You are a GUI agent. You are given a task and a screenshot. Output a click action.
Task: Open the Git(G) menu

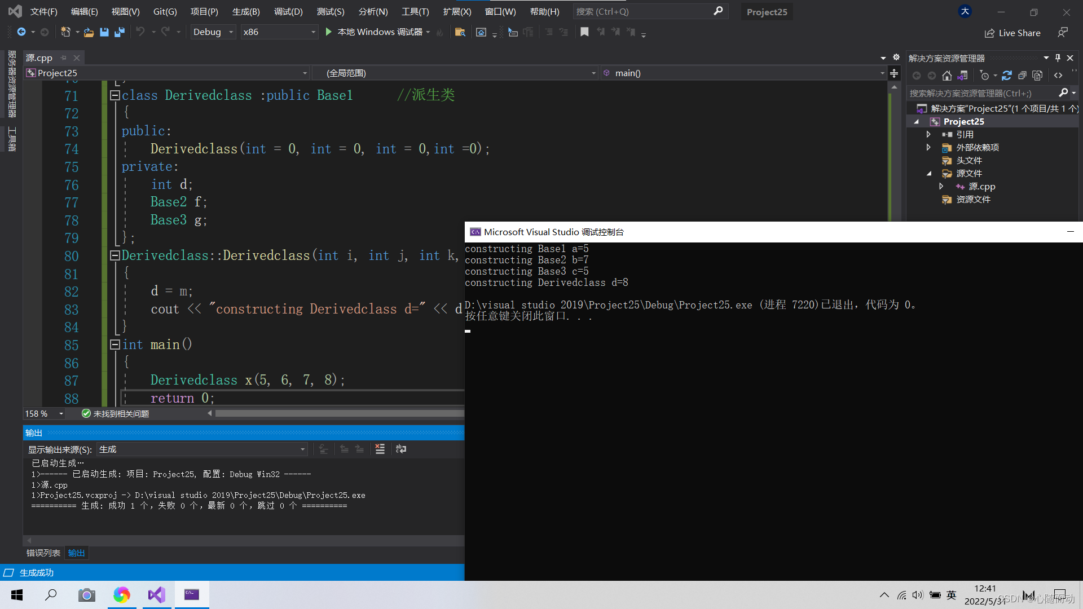[x=165, y=11]
